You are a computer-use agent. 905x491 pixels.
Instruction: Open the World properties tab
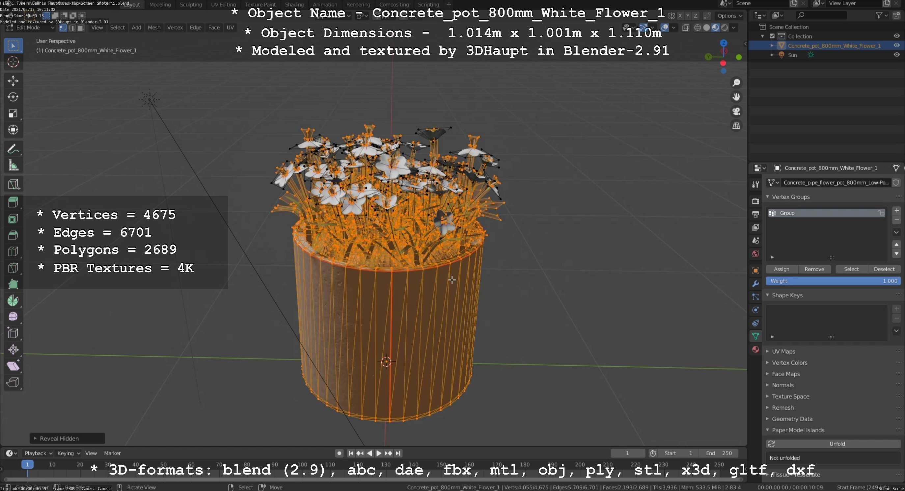point(756,254)
